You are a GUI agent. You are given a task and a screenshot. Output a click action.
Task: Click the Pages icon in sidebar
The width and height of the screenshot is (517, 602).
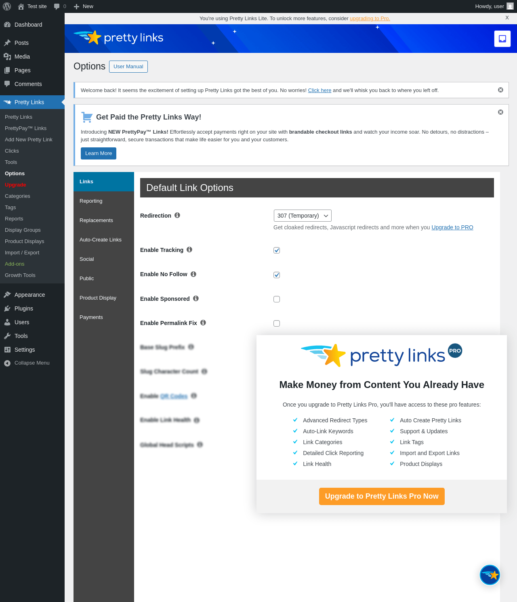[x=7, y=70]
